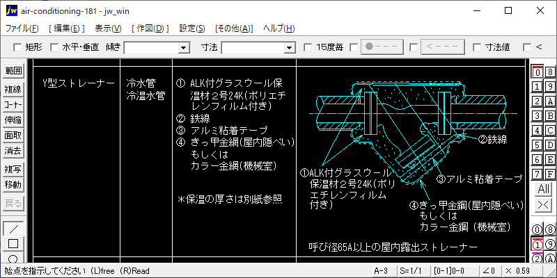
Task: Select the line drawing tool
Action: (x=13, y=229)
